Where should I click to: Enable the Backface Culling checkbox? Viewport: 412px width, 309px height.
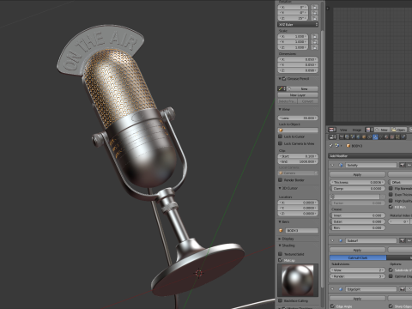(x=281, y=300)
